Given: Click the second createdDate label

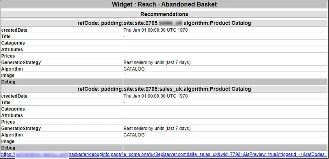Looking at the screenshot, I should tap(14, 96).
